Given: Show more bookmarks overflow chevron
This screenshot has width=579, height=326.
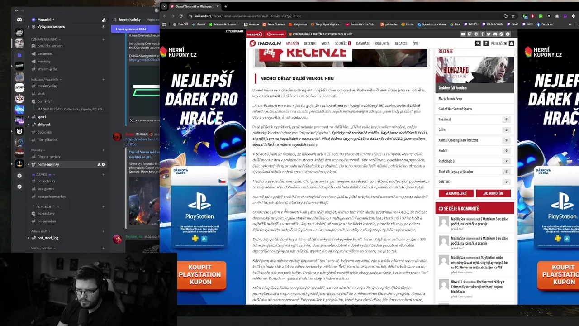Looking at the screenshot, I should point(569,24).
